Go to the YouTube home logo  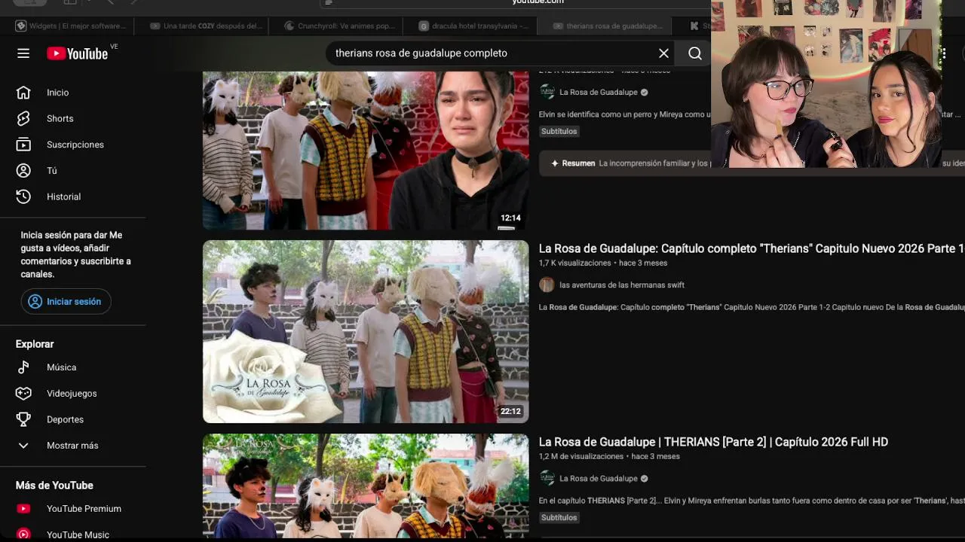pos(78,53)
